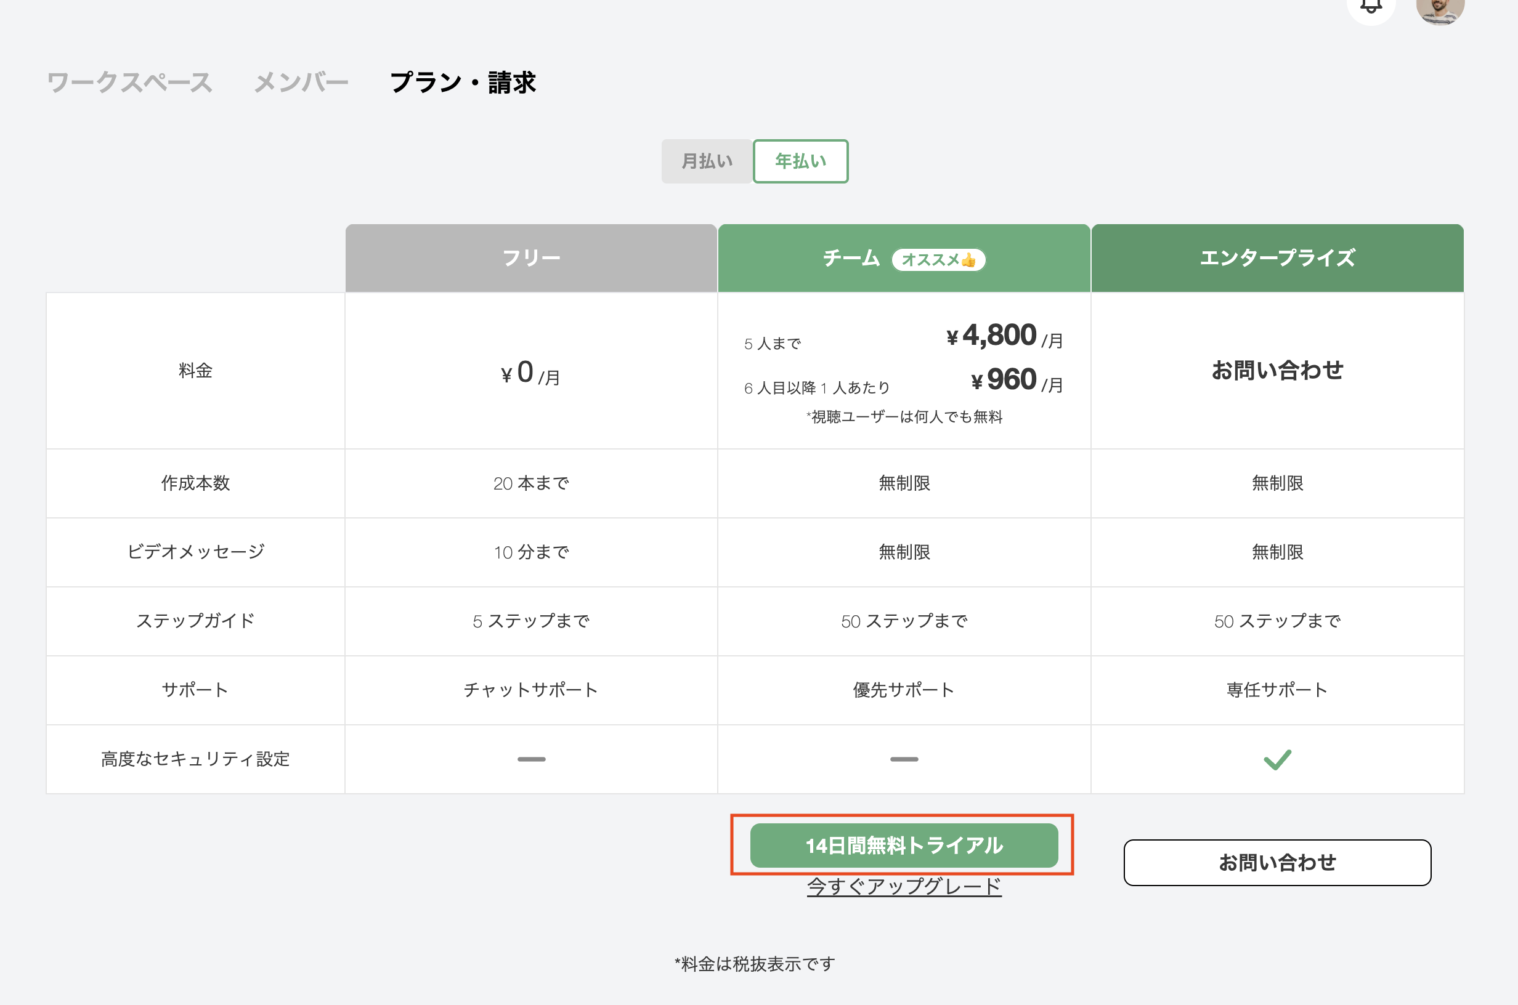Click the フリー plan header
The height and width of the screenshot is (1005, 1518).
tap(530, 257)
